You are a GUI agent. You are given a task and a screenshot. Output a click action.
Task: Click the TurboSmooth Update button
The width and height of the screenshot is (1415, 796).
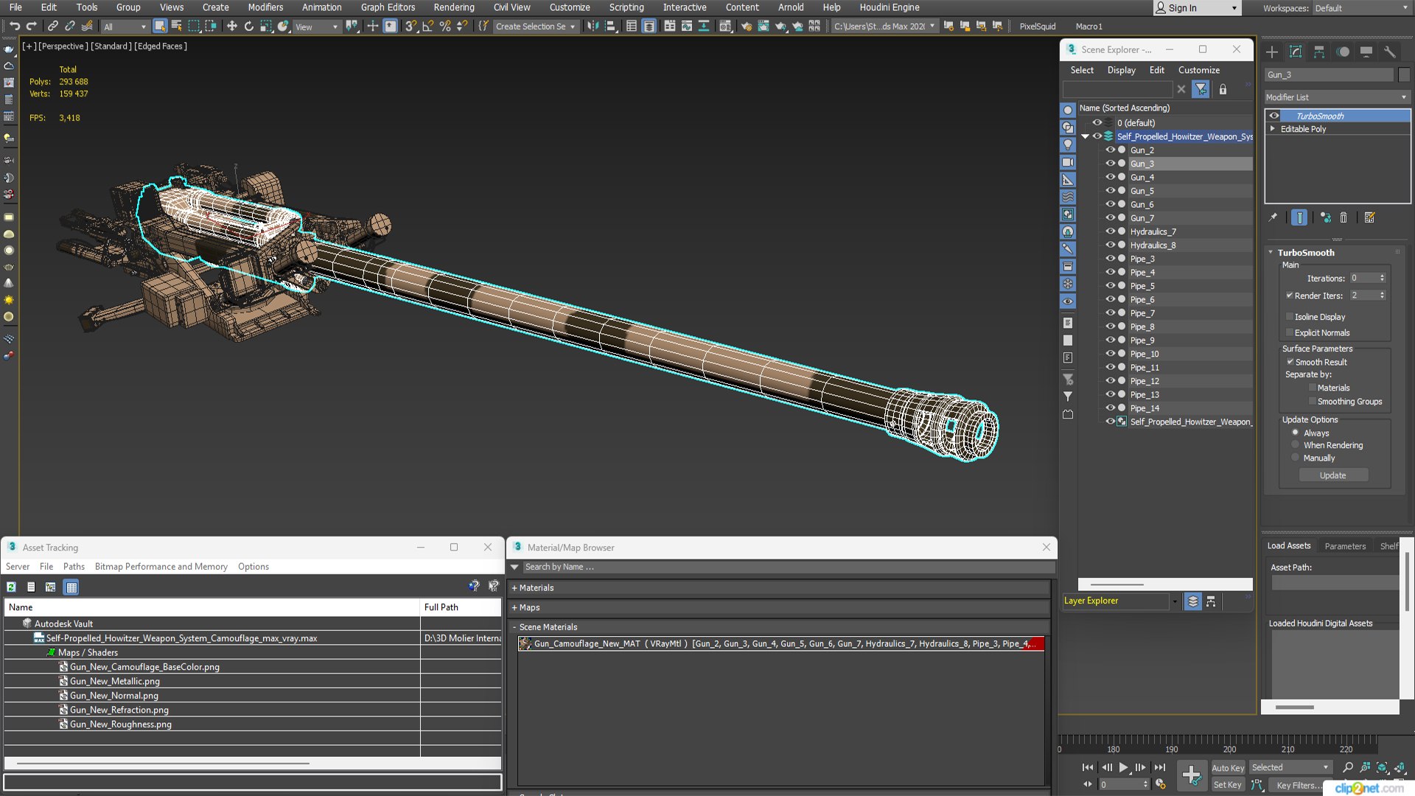click(x=1332, y=475)
